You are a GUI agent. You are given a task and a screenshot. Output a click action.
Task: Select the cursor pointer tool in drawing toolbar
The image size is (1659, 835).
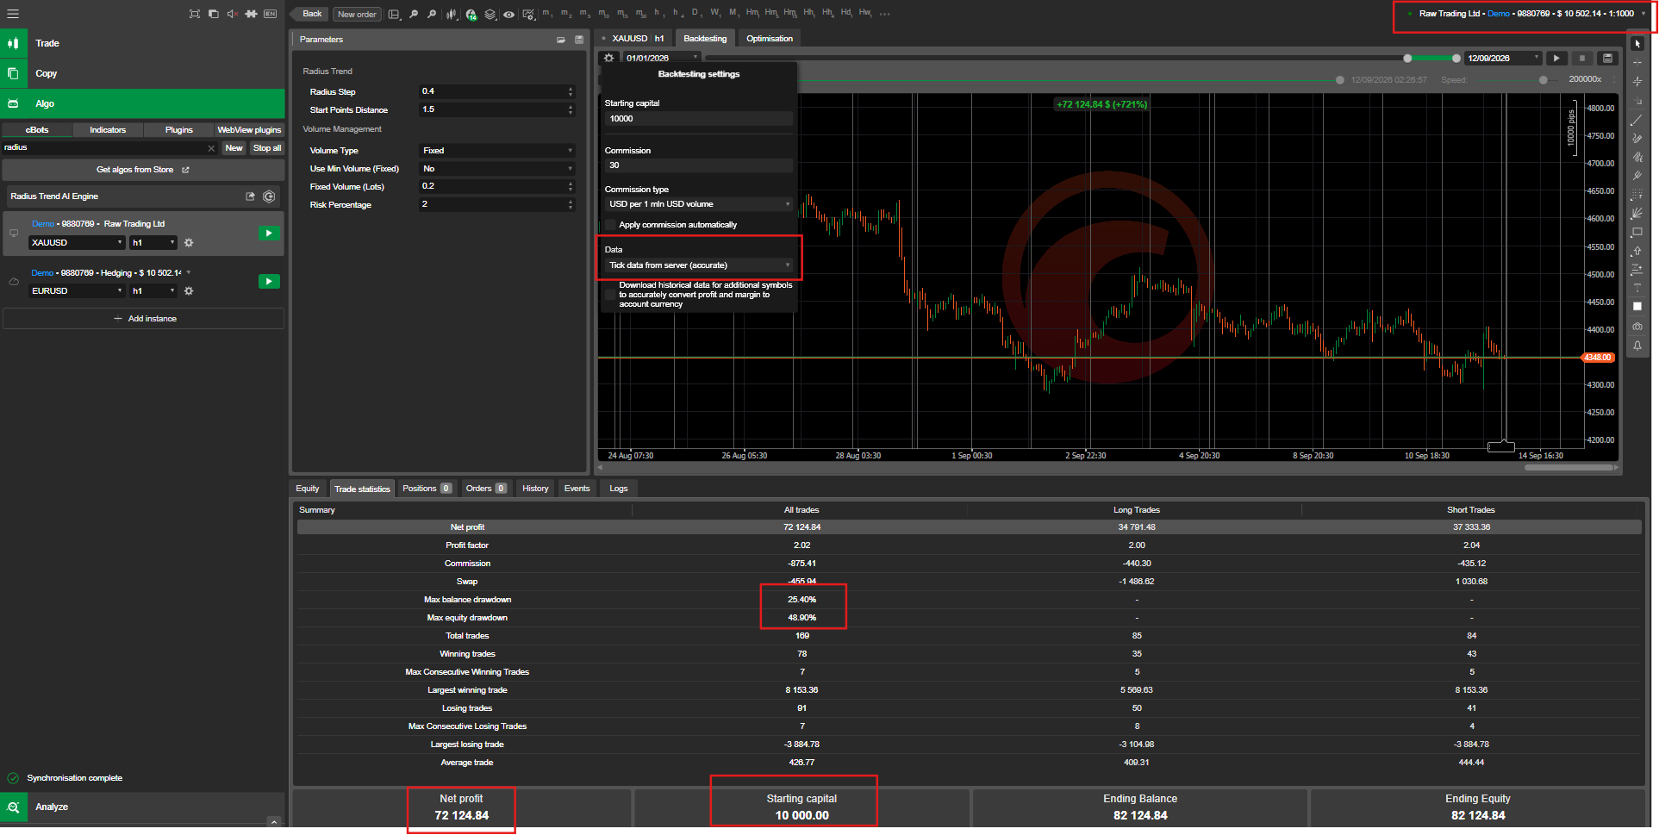[x=1637, y=43]
